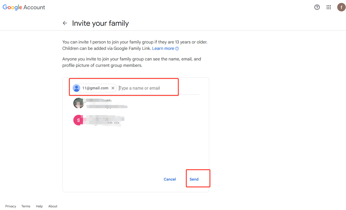
Task: Open Google Help question mark icon
Action: pyautogui.click(x=317, y=7)
